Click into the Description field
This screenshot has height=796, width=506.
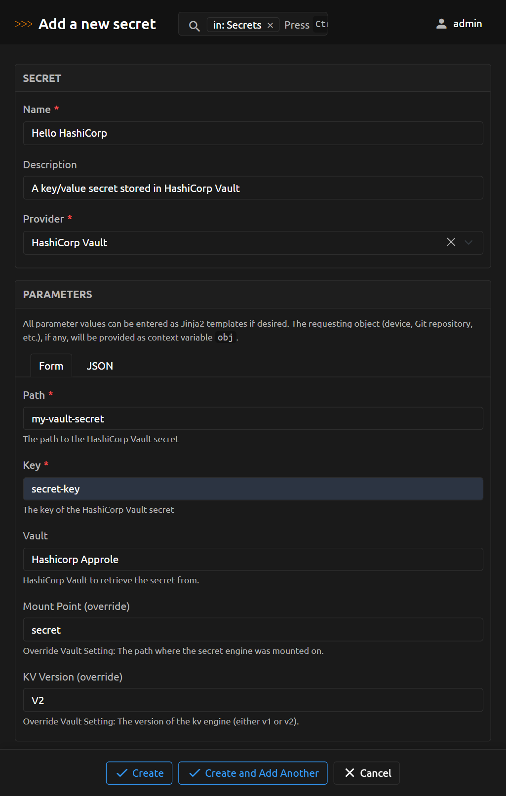(253, 188)
